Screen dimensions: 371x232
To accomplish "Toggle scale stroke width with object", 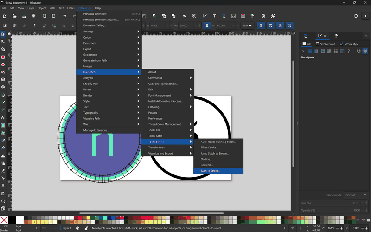I will [x=261, y=26].
